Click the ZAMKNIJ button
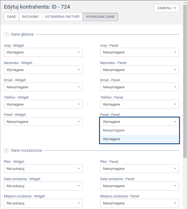This screenshot has height=209, width=187. coord(166,8)
